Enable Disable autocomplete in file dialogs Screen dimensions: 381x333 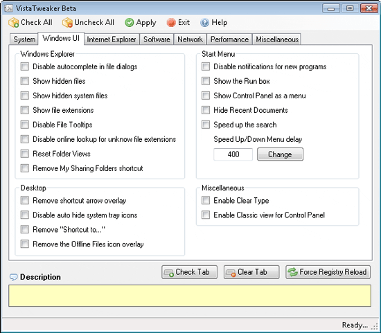(x=24, y=66)
